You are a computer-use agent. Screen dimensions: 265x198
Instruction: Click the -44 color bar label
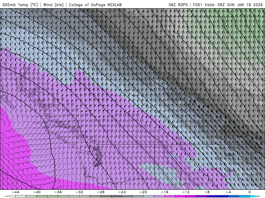pyautogui.click(x=15, y=192)
